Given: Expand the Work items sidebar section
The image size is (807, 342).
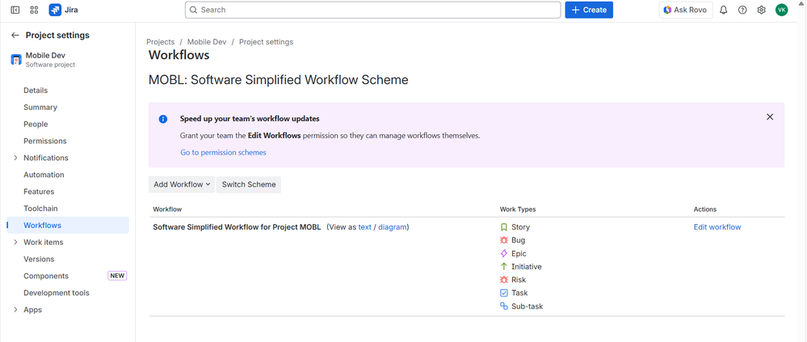Looking at the screenshot, I should [x=15, y=243].
